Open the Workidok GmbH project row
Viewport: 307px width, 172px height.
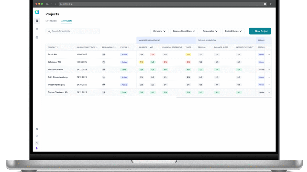coord(56,70)
